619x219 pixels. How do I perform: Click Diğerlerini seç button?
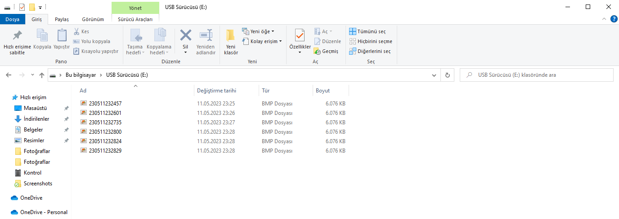click(370, 51)
